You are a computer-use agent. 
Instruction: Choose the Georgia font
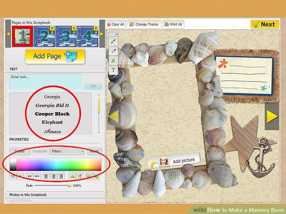click(x=52, y=97)
